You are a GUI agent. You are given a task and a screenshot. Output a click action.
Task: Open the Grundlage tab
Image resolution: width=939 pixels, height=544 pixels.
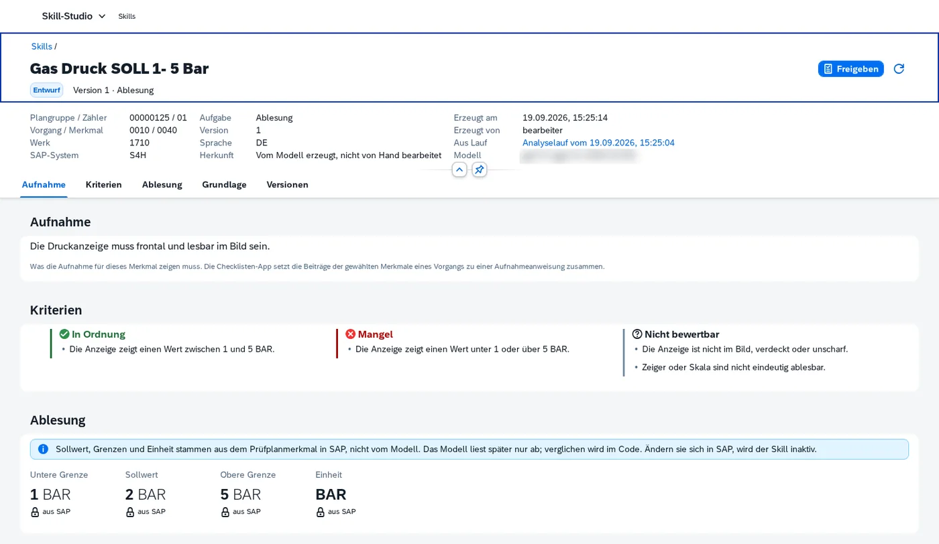coord(224,184)
